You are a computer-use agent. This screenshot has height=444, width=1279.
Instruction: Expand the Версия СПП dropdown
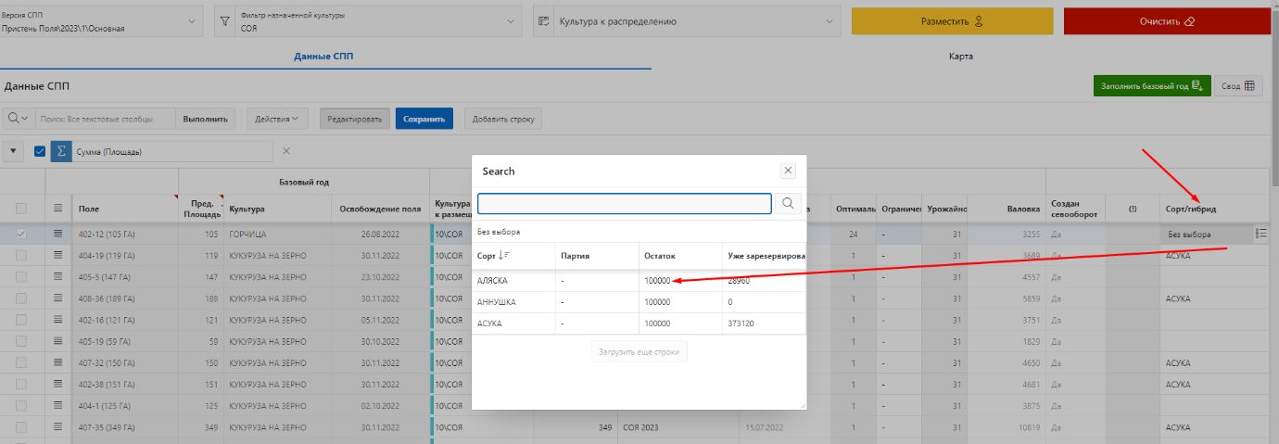click(193, 21)
